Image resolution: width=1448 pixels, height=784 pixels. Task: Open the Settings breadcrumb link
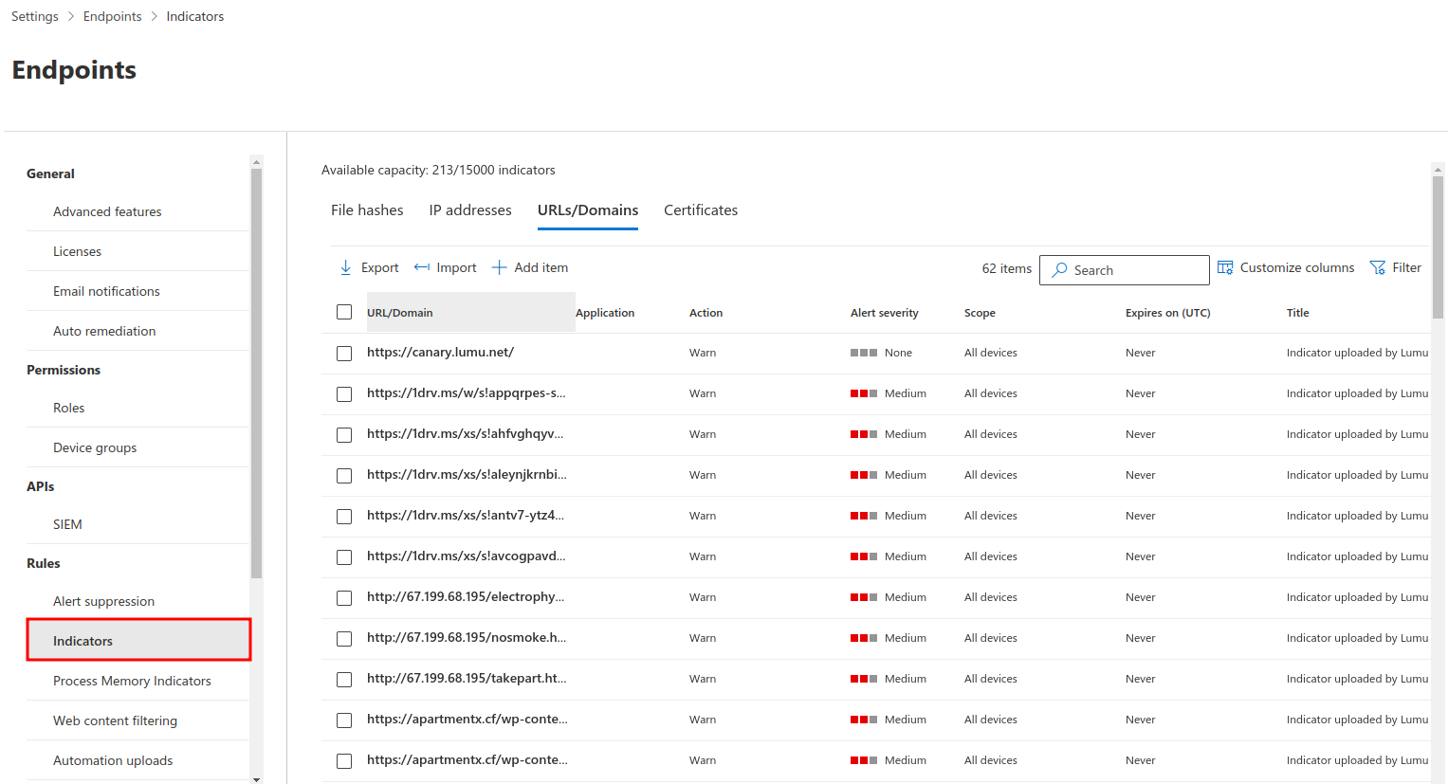(35, 17)
